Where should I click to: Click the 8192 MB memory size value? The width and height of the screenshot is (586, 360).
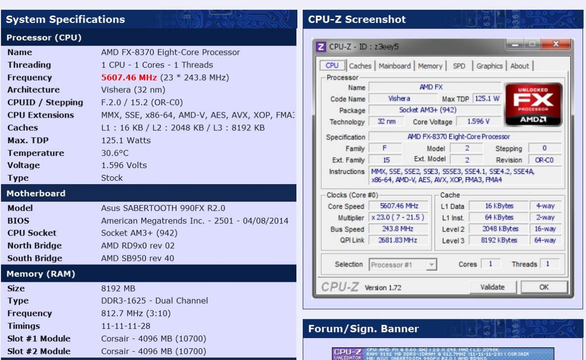[x=118, y=289]
